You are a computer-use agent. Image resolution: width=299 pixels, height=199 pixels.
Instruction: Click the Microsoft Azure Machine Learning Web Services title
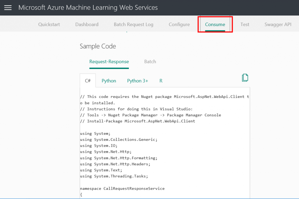click(x=88, y=8)
